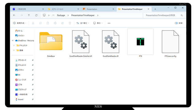This screenshot has width=196, height=110.
Task: Open pinned ドキュメント quick access item
Action: pyautogui.click(x=21, y=65)
